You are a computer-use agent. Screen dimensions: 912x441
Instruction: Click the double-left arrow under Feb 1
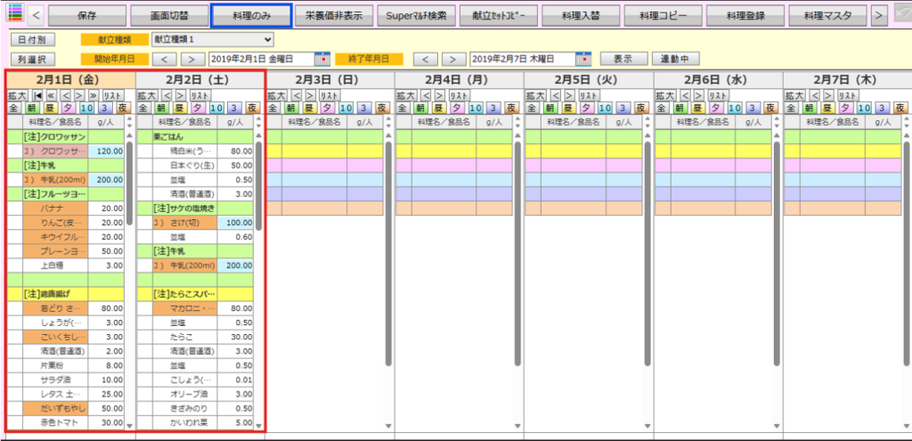(52, 94)
